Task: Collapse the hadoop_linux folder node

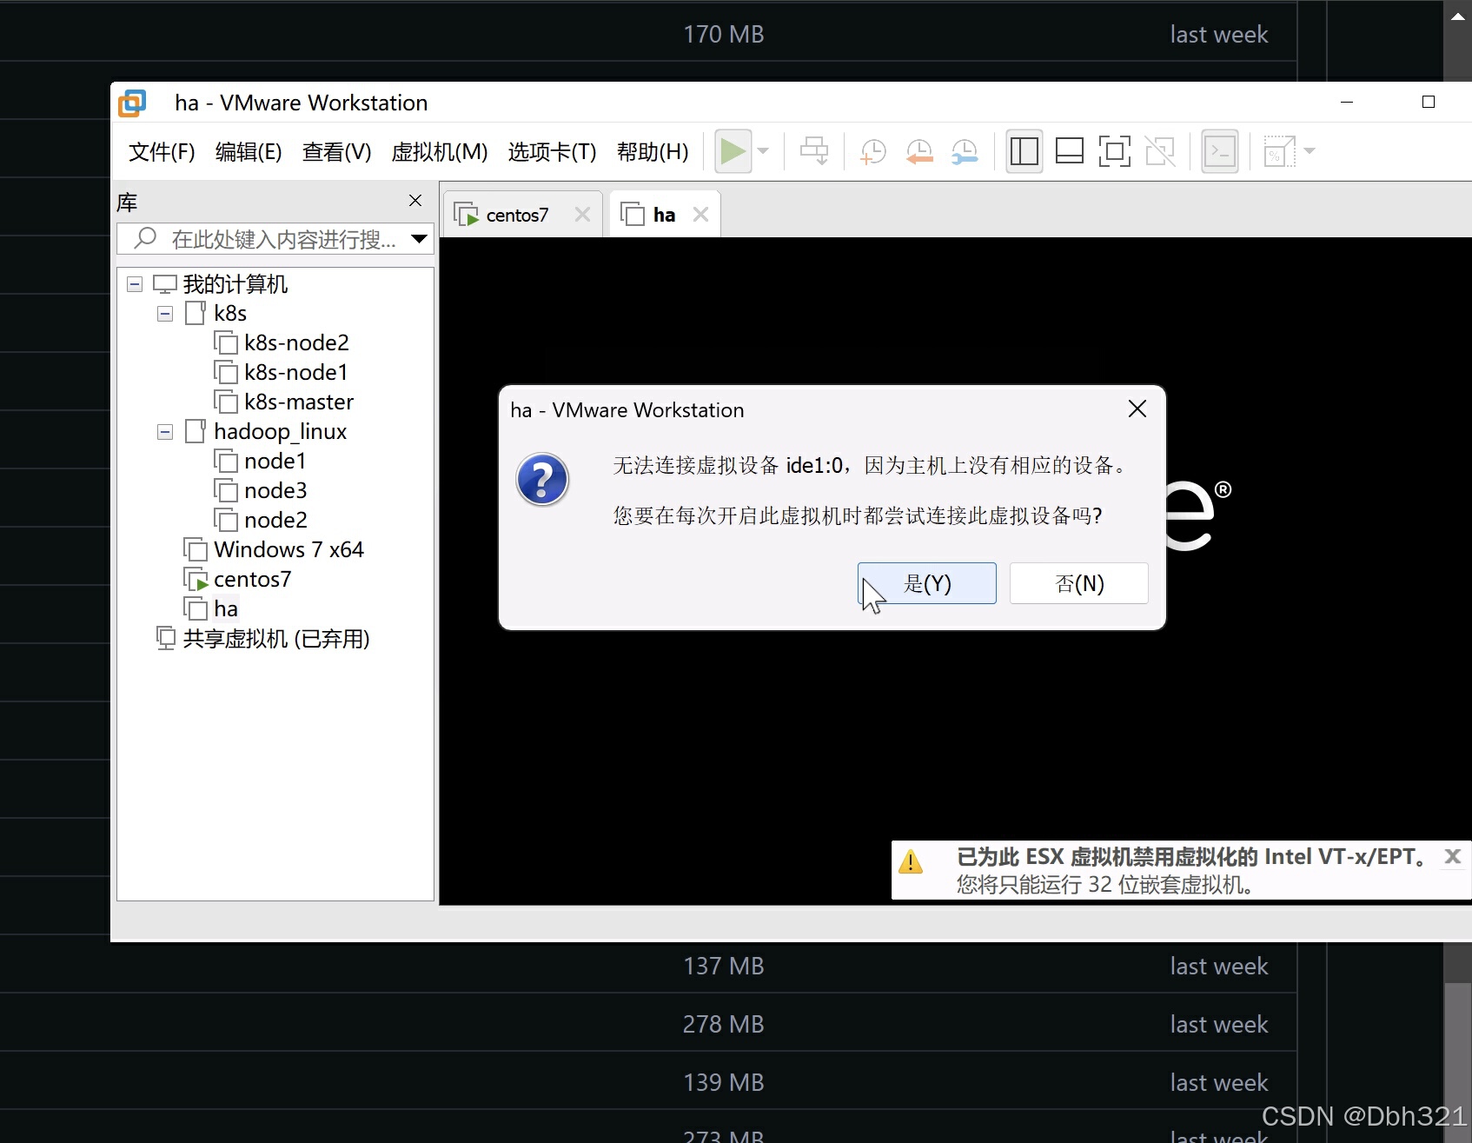Action: click(165, 432)
